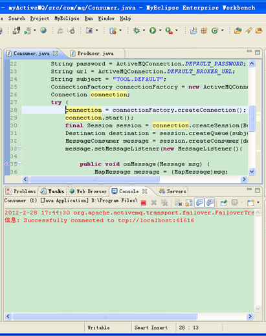Maximize the Console panel
Screen dimensions: 266x336
[x=258, y=191]
